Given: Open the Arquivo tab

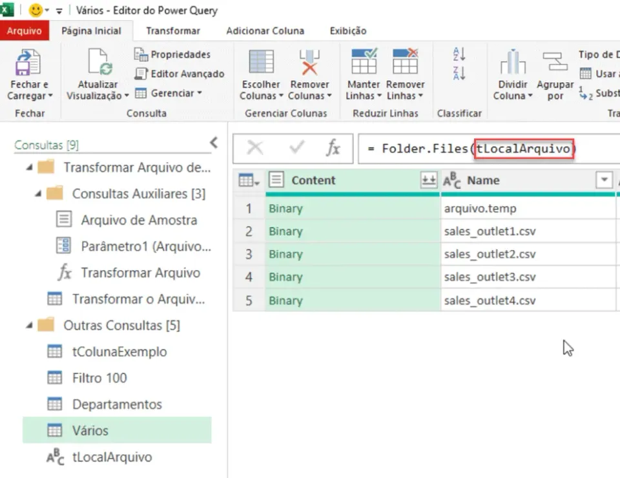Looking at the screenshot, I should click(x=24, y=31).
